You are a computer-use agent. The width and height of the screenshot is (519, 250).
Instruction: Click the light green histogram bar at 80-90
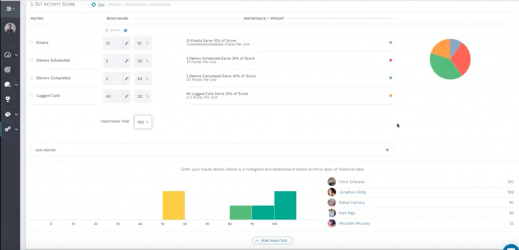pos(241,213)
